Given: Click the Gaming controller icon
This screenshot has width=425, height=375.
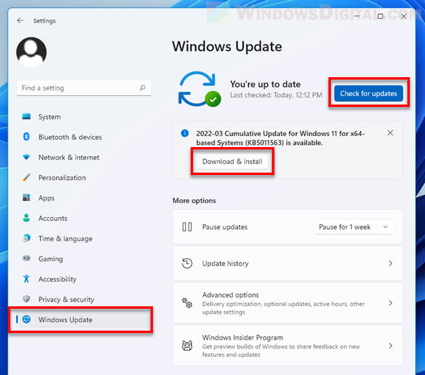Looking at the screenshot, I should (x=26, y=258).
